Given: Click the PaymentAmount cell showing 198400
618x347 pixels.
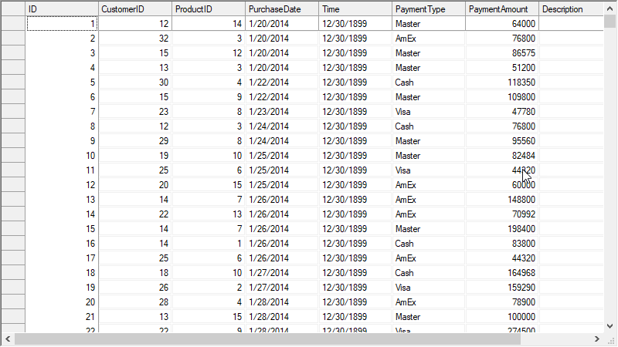Looking at the screenshot, I should click(502, 229).
